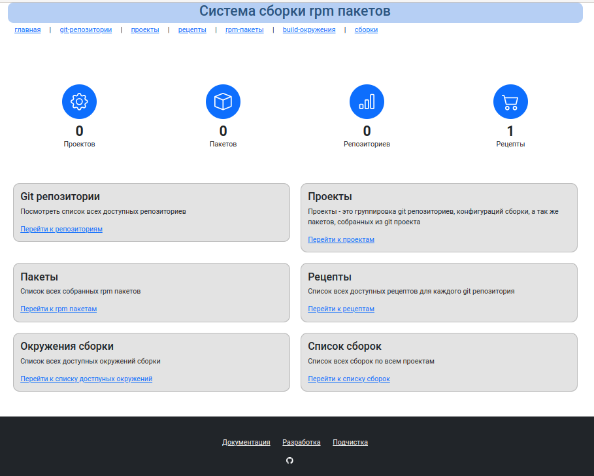Open the rpm-пакеты navigation item
This screenshot has width=594, height=476.
[x=244, y=29]
